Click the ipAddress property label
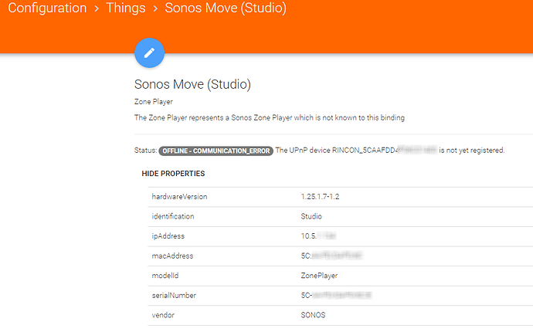Viewport: 533px width, 332px height. 168,236
